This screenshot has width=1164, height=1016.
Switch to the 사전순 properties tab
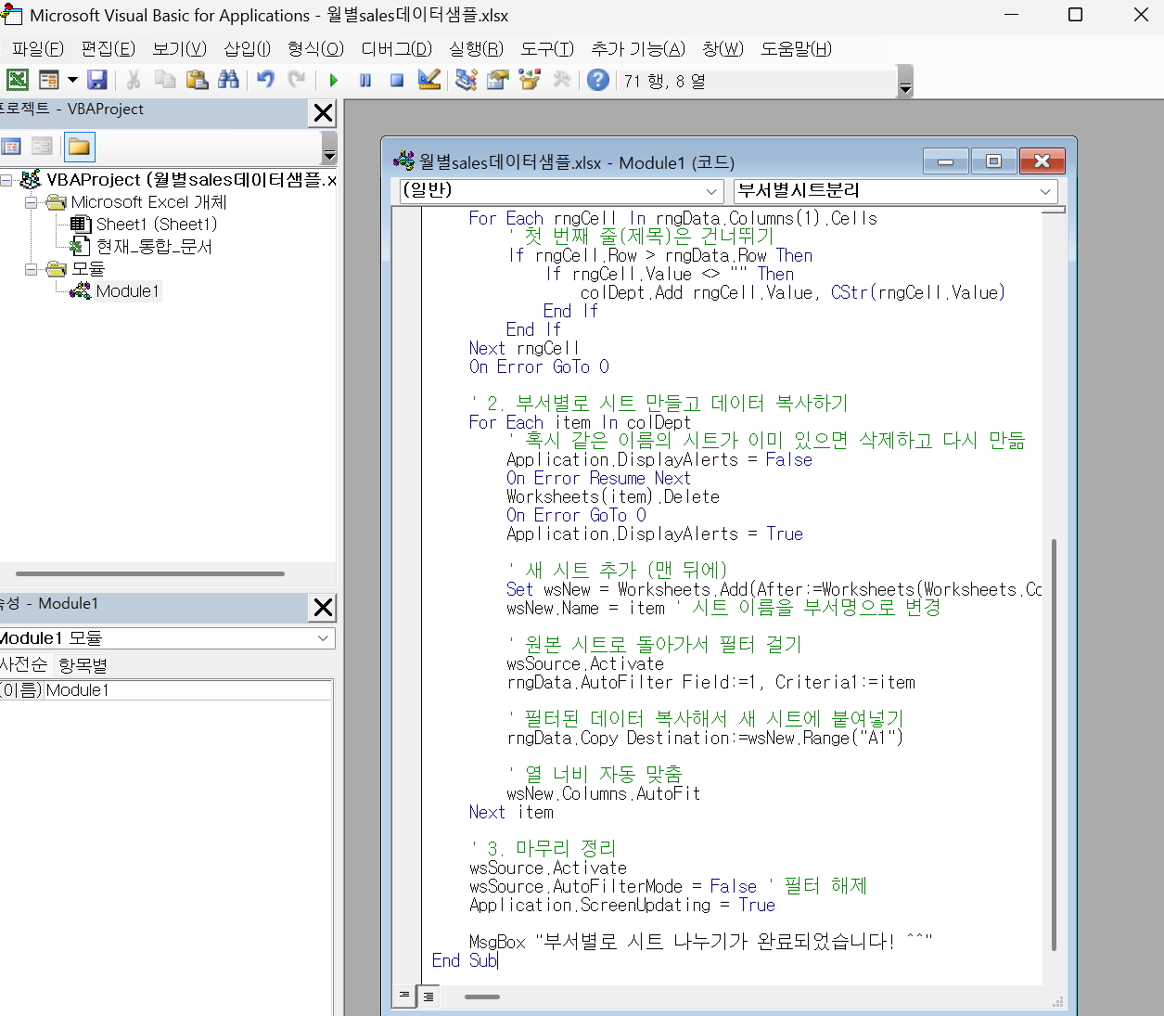[23, 665]
